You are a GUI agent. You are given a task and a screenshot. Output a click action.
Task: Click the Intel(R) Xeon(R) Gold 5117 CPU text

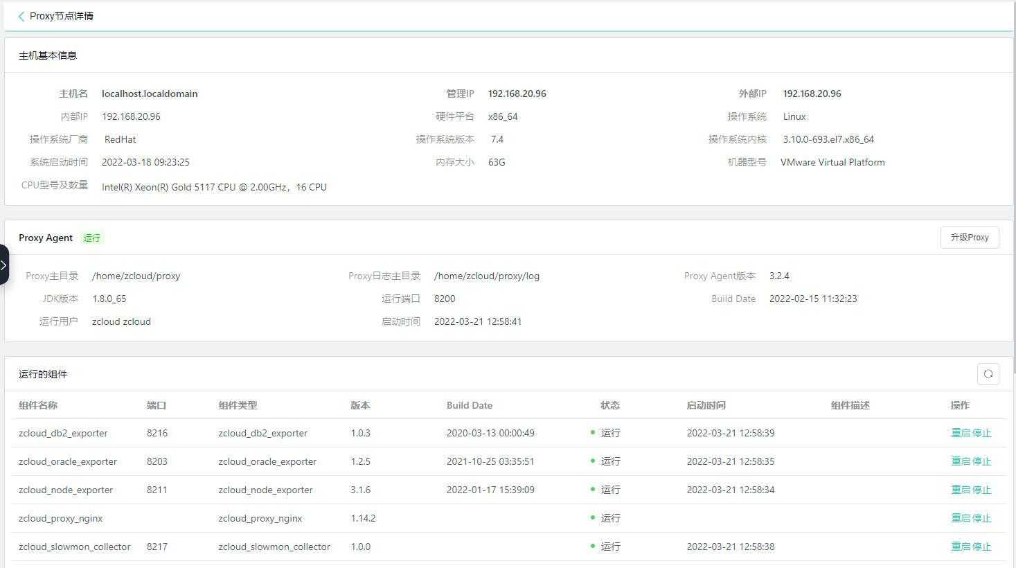pyautogui.click(x=214, y=187)
